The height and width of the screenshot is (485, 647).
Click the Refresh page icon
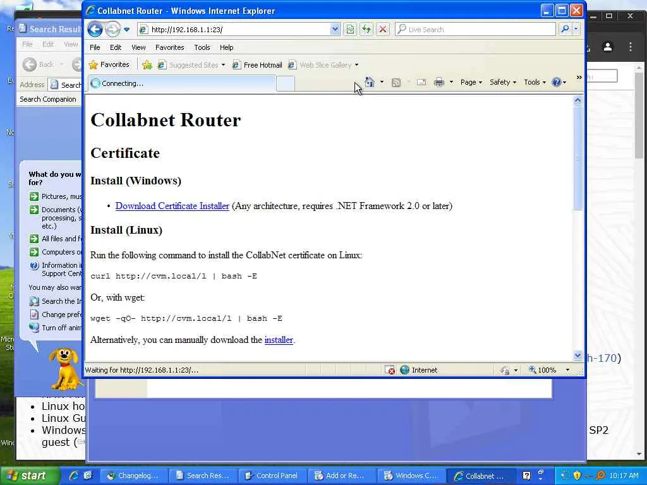click(366, 29)
